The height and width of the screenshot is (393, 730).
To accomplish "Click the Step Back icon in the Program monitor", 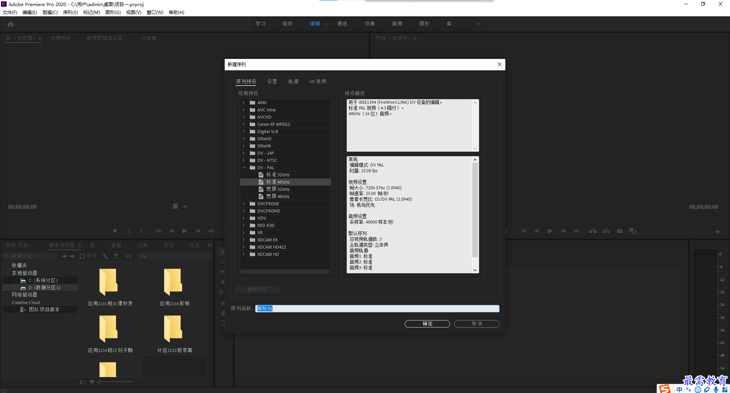I will (537, 231).
